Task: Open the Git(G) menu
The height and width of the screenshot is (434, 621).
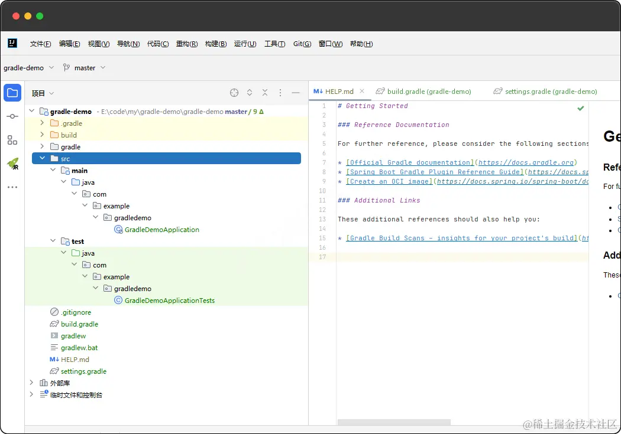Action: (302, 44)
